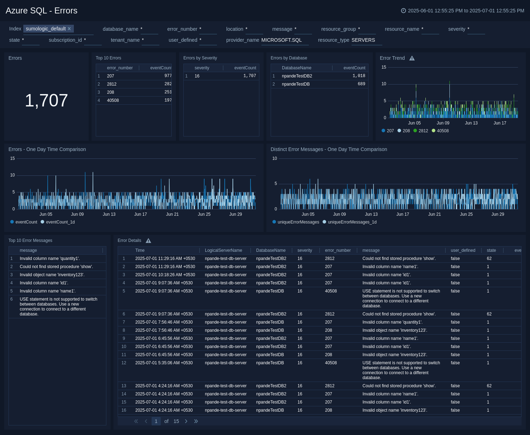
Task: Click Distinct Error Messages panel title
Action: [329, 149]
